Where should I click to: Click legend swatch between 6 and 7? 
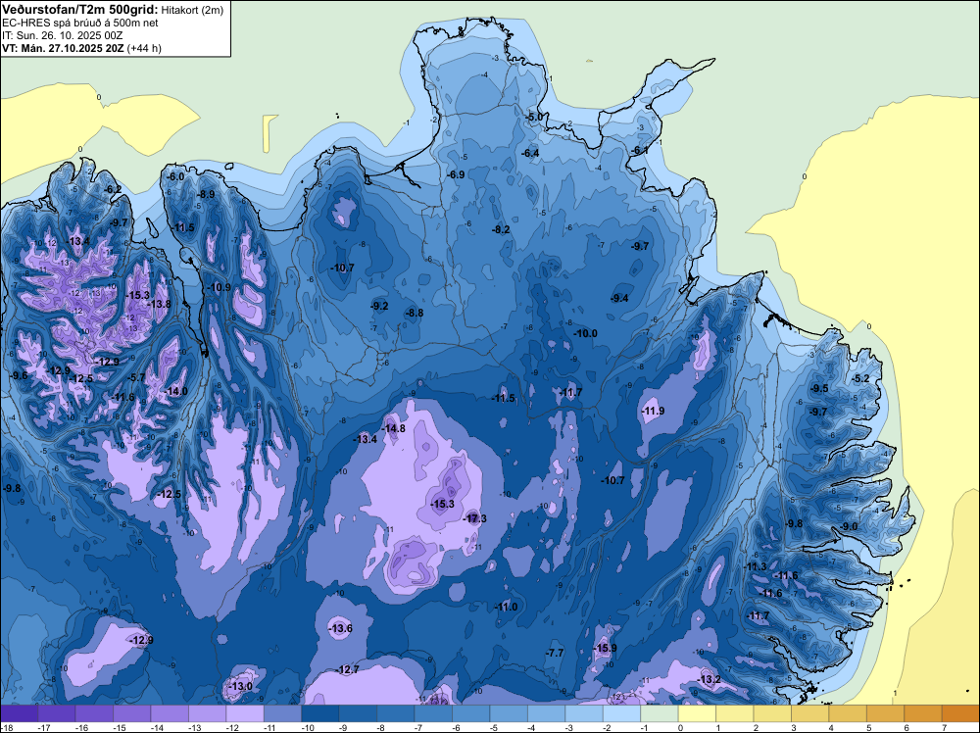pos(923,713)
